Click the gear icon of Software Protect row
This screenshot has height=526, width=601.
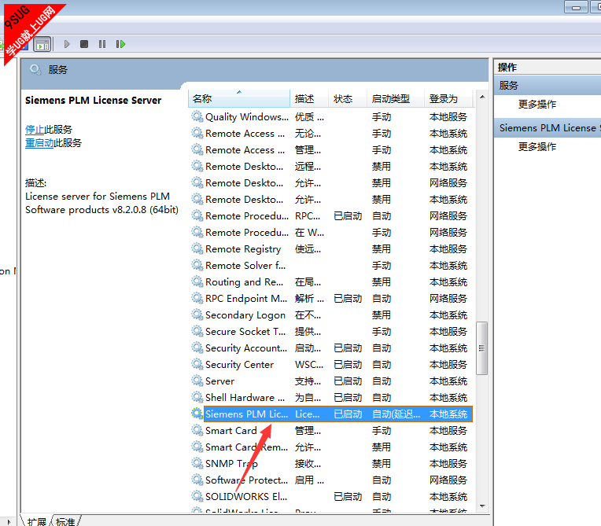click(197, 480)
